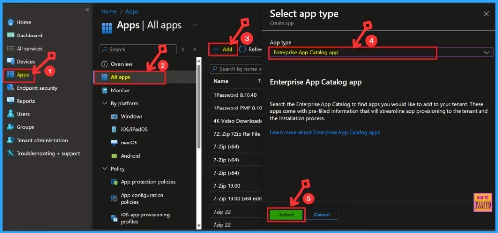Collapse the Policy section
The image size is (498, 233).
(x=104, y=169)
